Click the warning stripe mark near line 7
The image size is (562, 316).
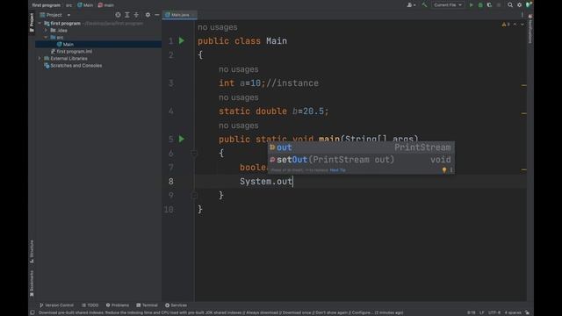pyautogui.click(x=524, y=169)
